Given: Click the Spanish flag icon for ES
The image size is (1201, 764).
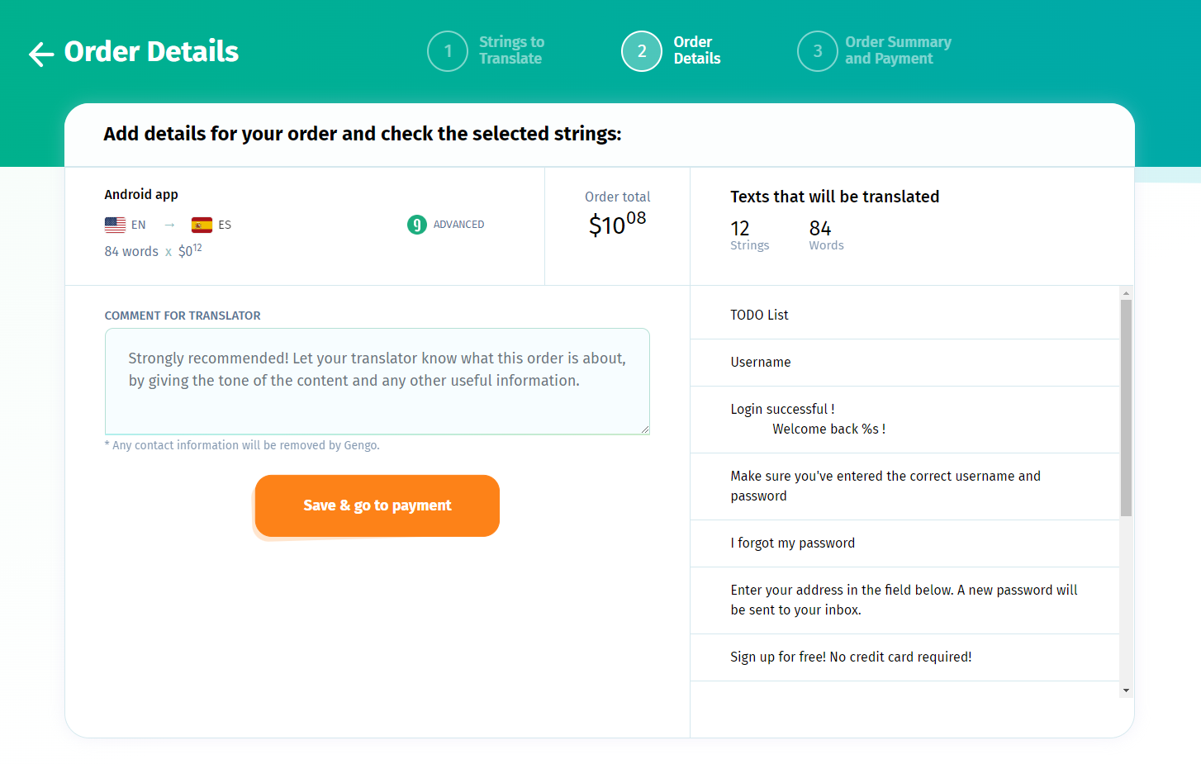Looking at the screenshot, I should click(202, 225).
